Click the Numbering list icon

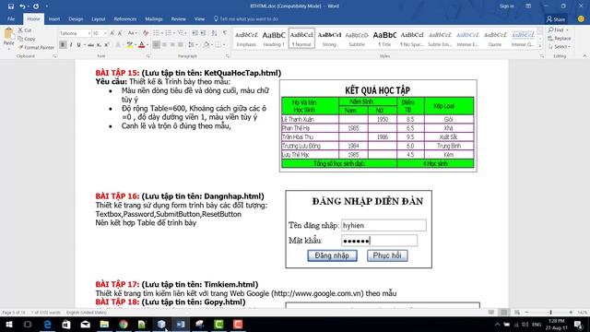point(168,33)
